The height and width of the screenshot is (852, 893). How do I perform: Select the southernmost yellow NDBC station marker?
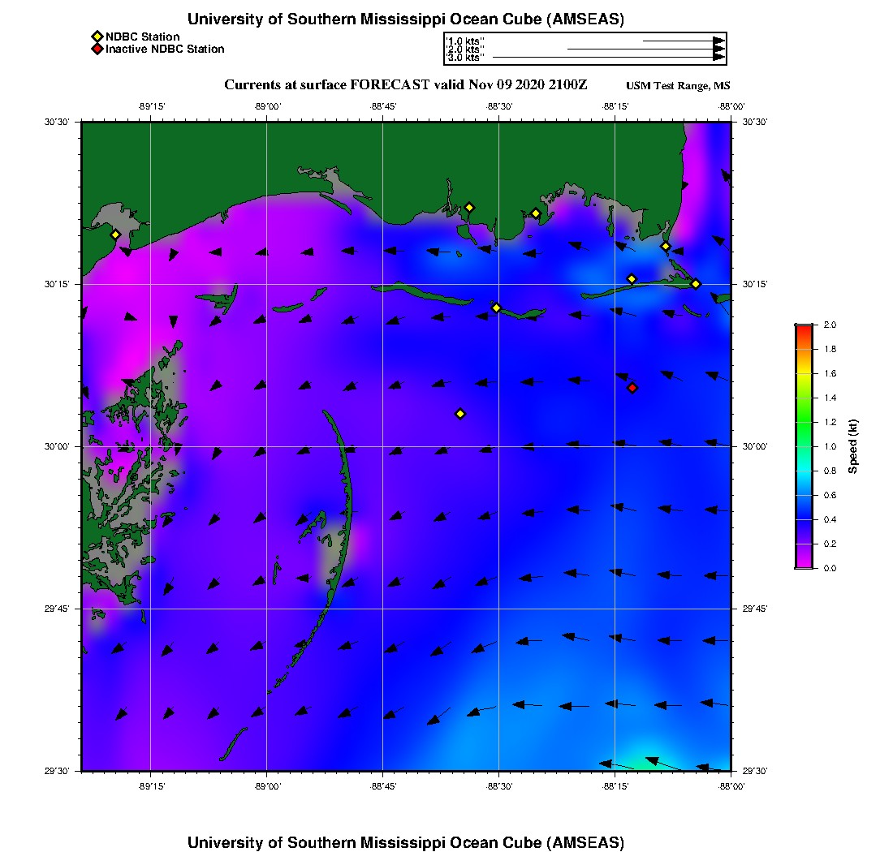click(x=460, y=414)
